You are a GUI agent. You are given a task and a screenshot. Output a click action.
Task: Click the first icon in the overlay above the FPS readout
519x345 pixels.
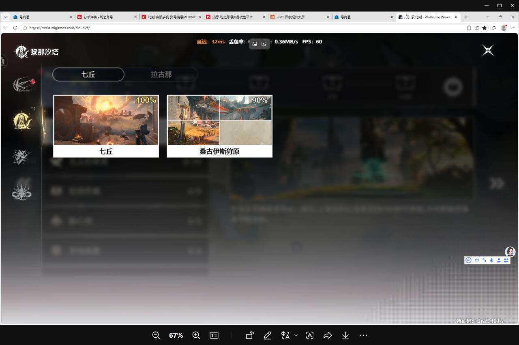(255, 44)
